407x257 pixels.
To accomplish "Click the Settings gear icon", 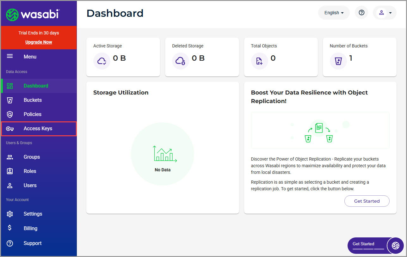I will [x=10, y=214].
